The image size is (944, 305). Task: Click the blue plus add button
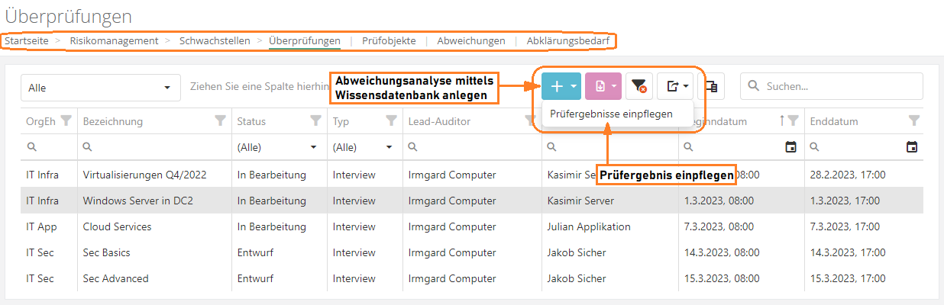(x=557, y=87)
